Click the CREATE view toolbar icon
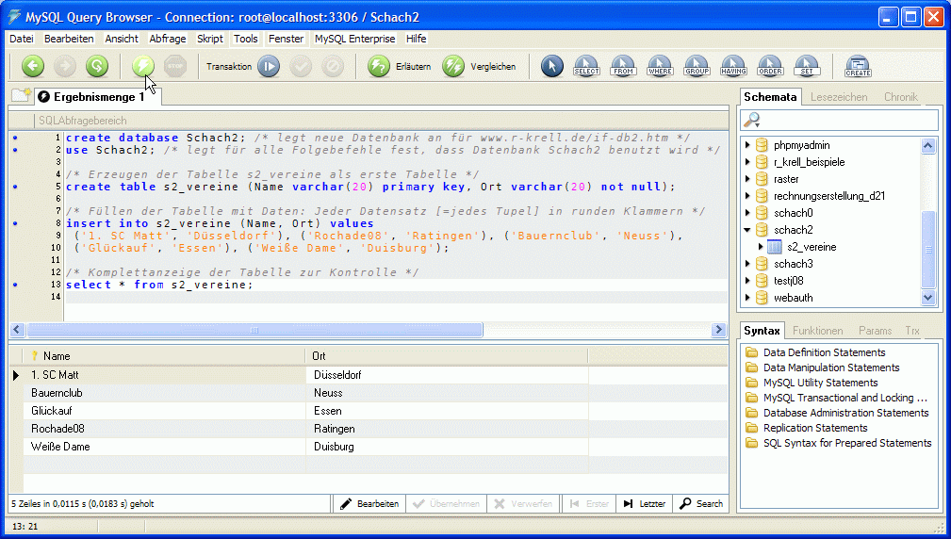Viewport: 951px width, 539px height. pos(858,66)
